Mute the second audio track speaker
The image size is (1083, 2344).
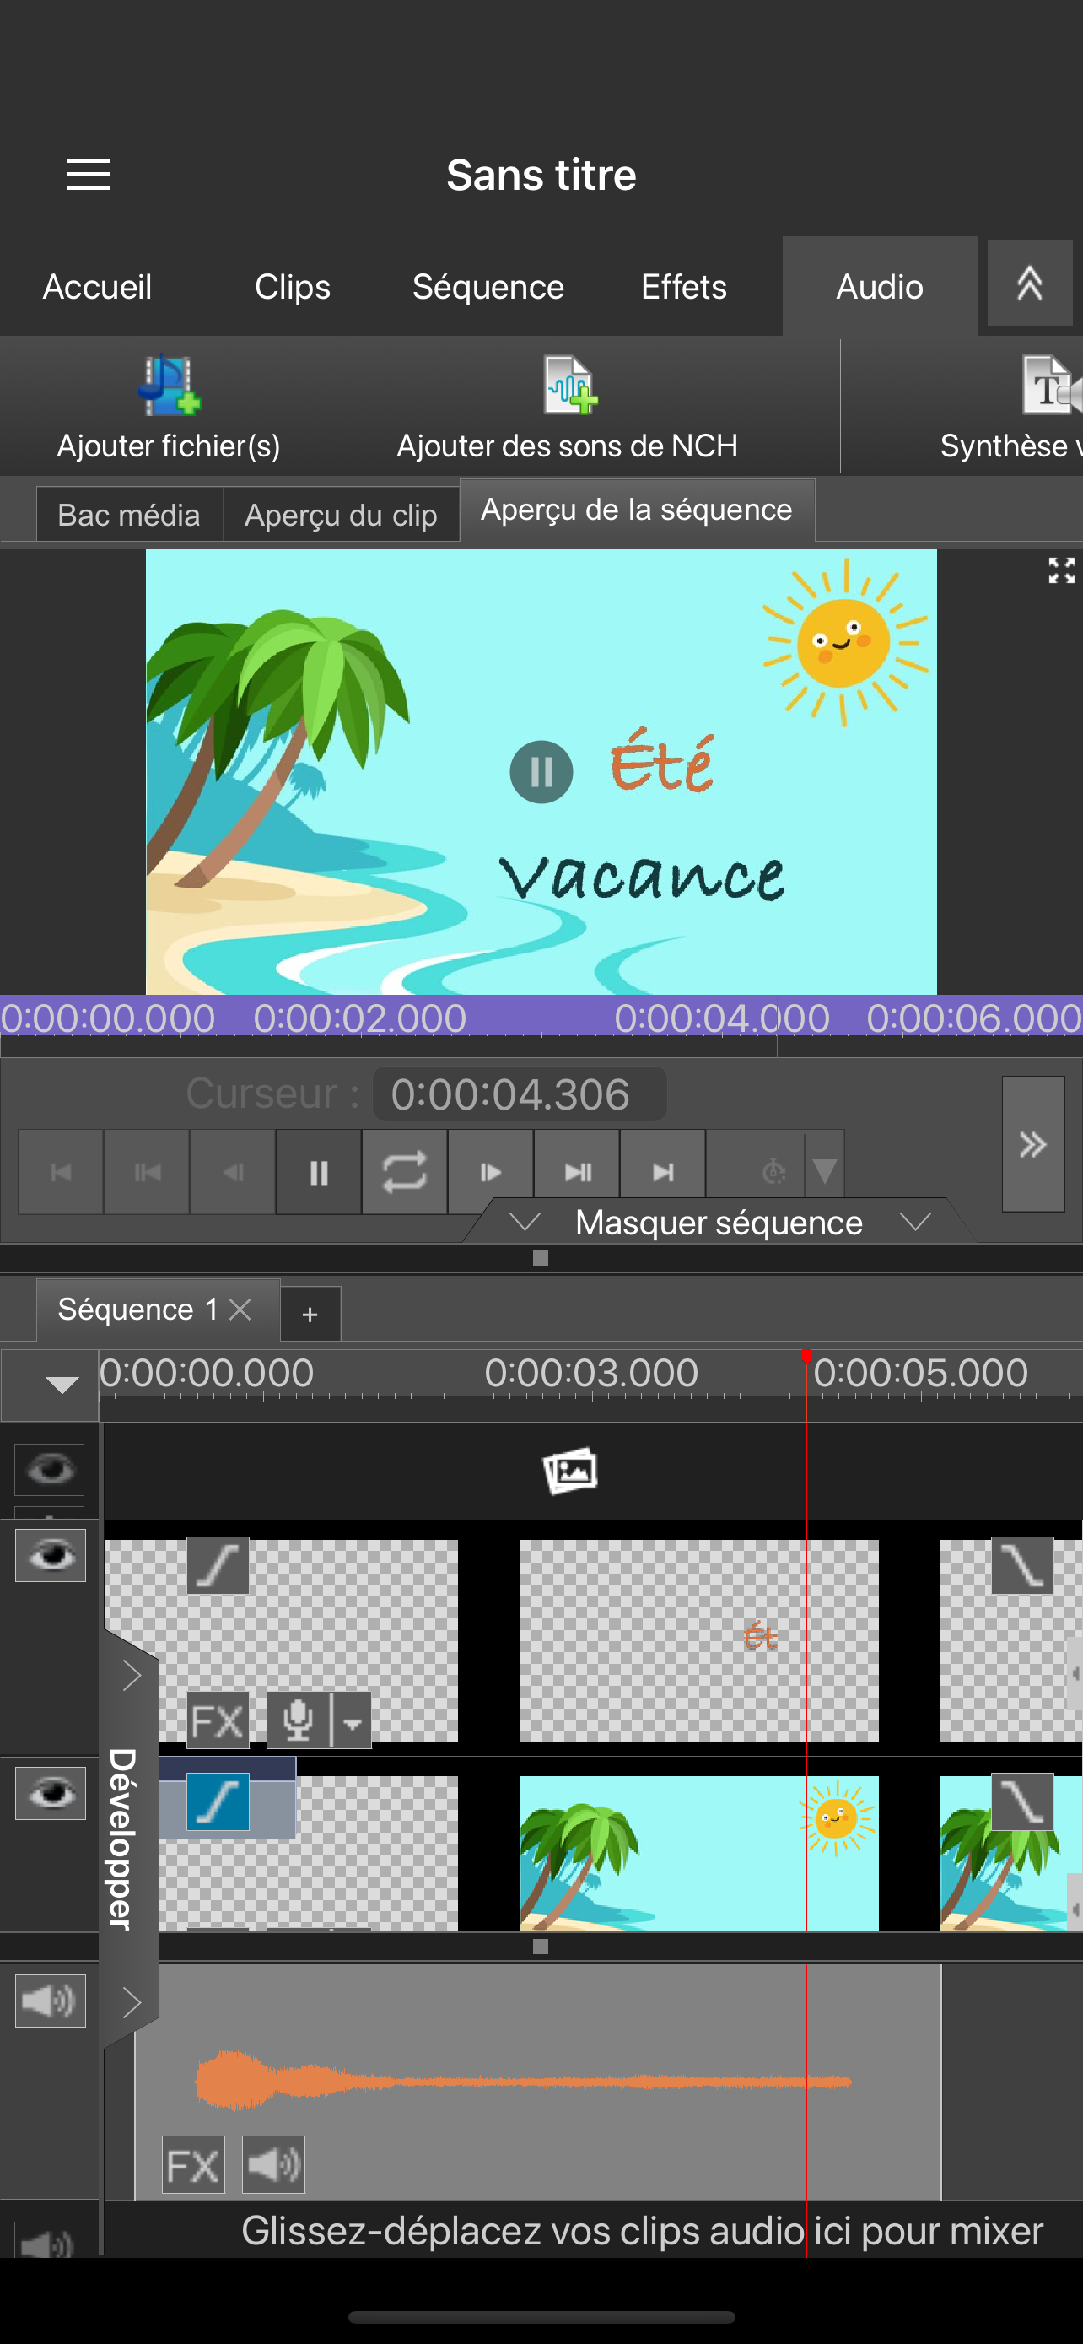pos(50,2240)
